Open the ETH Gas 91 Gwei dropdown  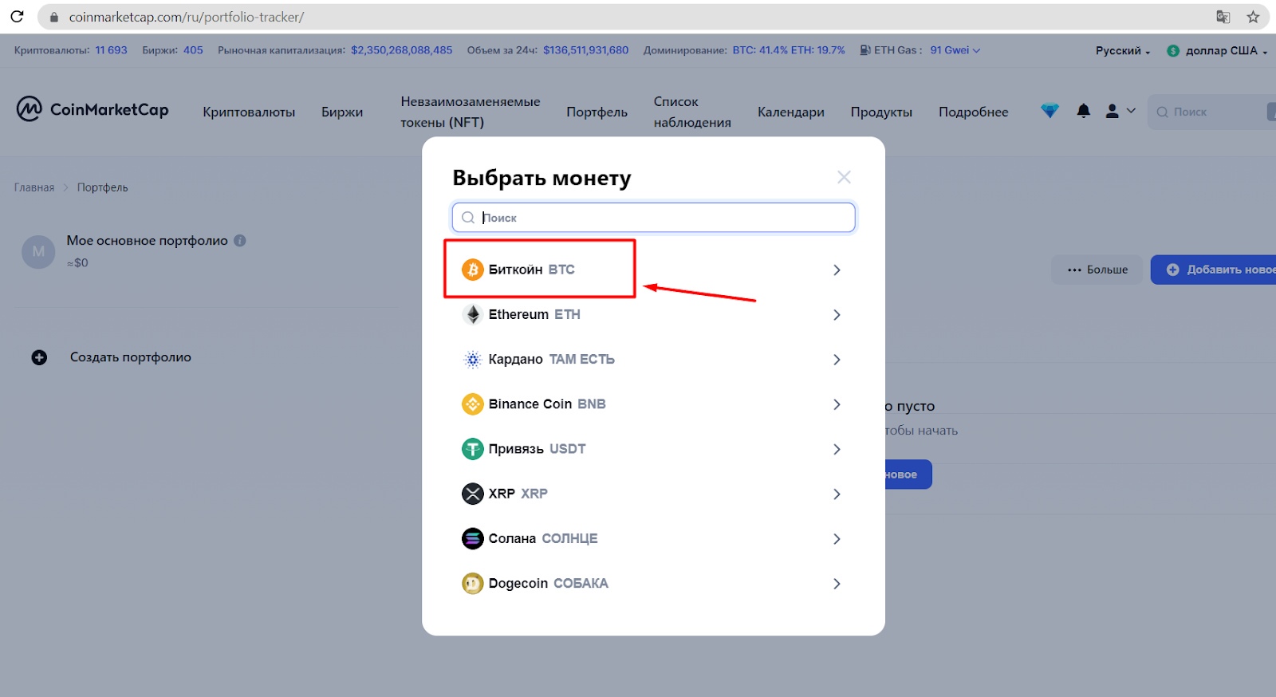pos(955,50)
